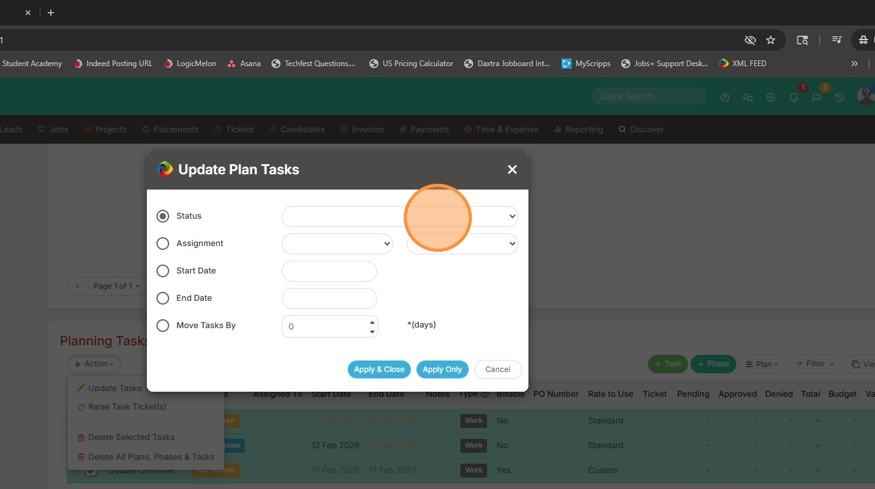The image size is (875, 489).
Task: Open the Payments navigation tab
Action: [x=424, y=129]
